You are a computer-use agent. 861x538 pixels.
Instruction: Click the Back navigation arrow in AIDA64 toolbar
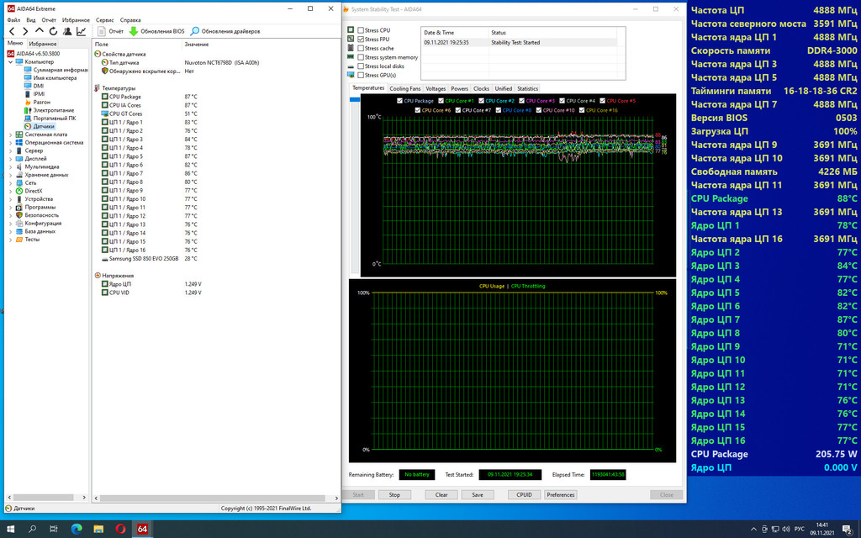12,31
